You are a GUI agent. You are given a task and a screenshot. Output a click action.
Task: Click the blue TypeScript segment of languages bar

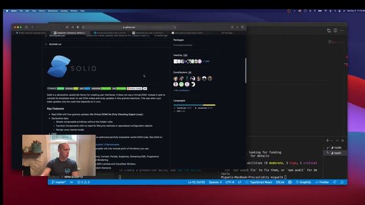(188, 105)
